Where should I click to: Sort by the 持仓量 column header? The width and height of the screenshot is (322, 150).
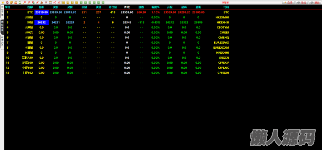coord(113,7)
